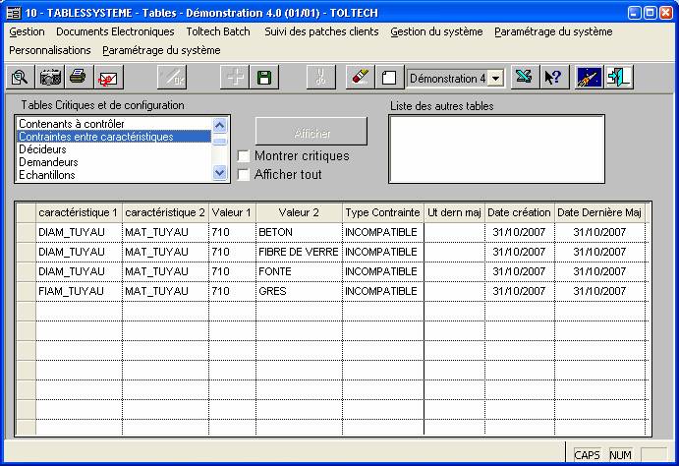Open Documents Electroniques menu
This screenshot has width=679, height=466.
tap(115, 31)
